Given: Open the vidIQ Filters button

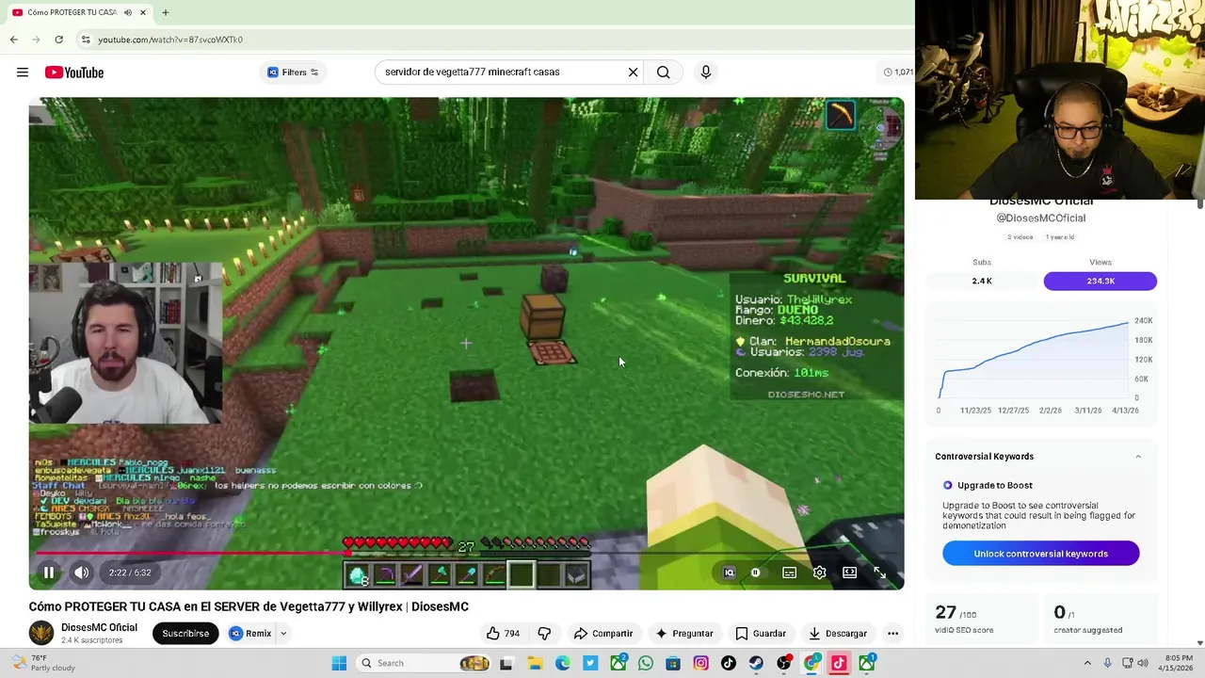Looking at the screenshot, I should pyautogui.click(x=293, y=72).
